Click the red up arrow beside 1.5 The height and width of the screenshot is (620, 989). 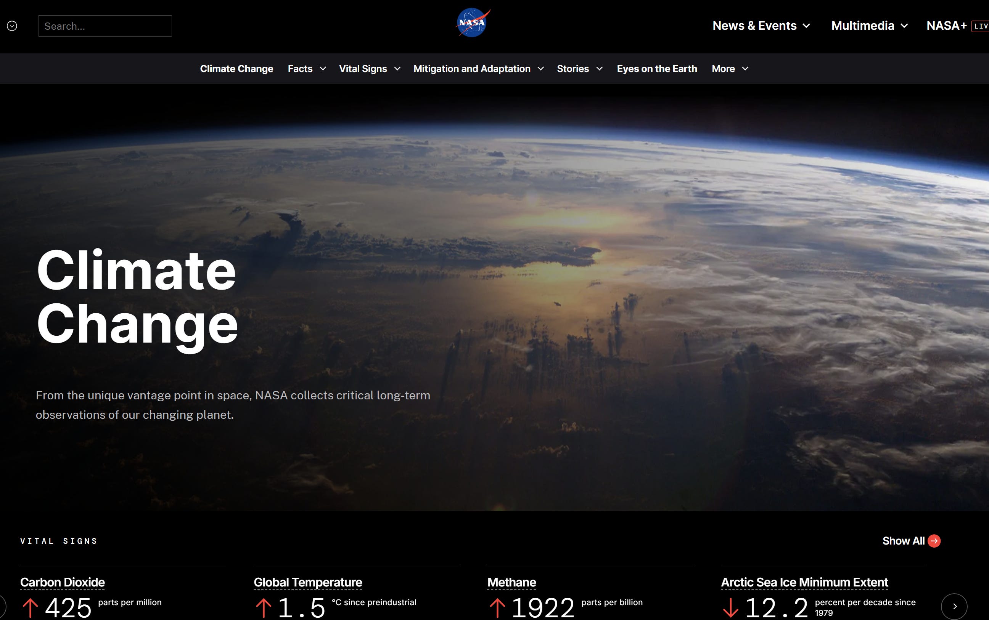(264, 608)
